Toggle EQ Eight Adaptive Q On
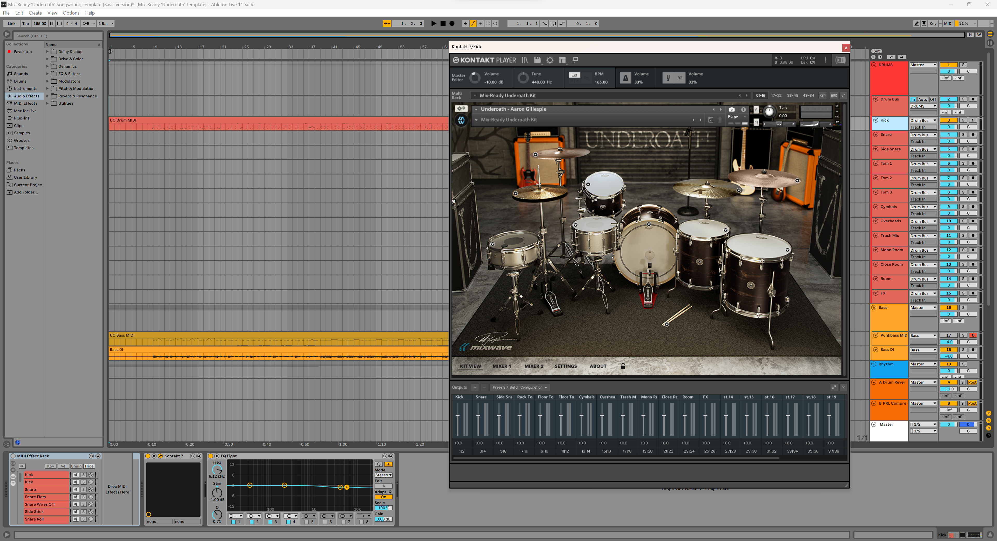Viewport: 997px width, 541px height. pos(383,497)
